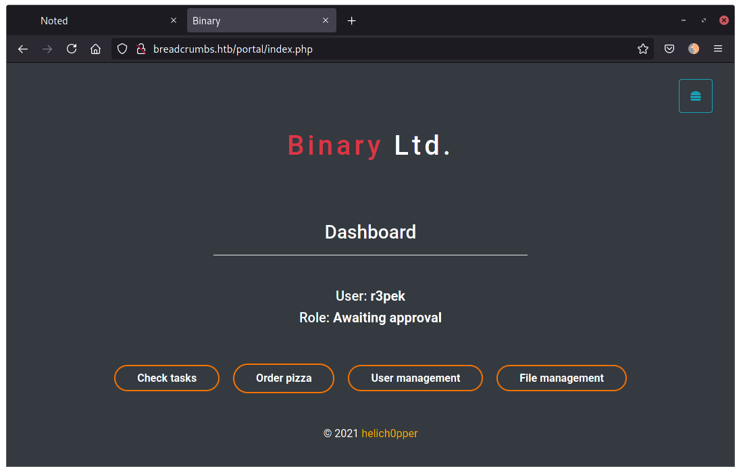The image size is (741, 473).
Task: Open User management
Action: point(415,378)
